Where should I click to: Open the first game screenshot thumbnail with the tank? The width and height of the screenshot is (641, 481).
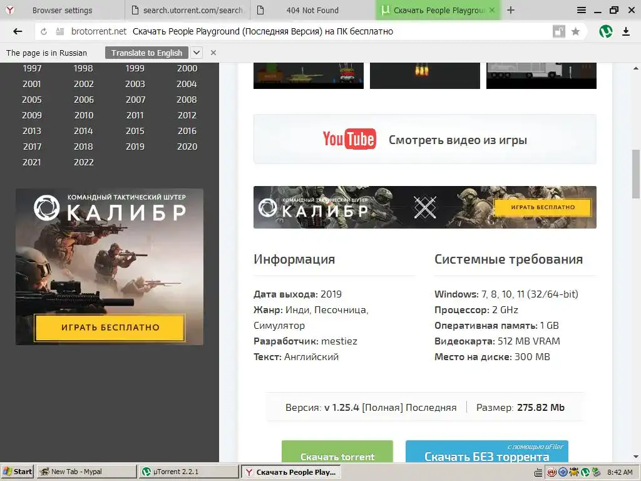(x=308, y=75)
